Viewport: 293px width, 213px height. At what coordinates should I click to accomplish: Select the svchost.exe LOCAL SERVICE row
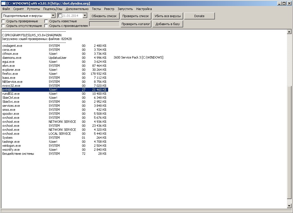coord(55,134)
